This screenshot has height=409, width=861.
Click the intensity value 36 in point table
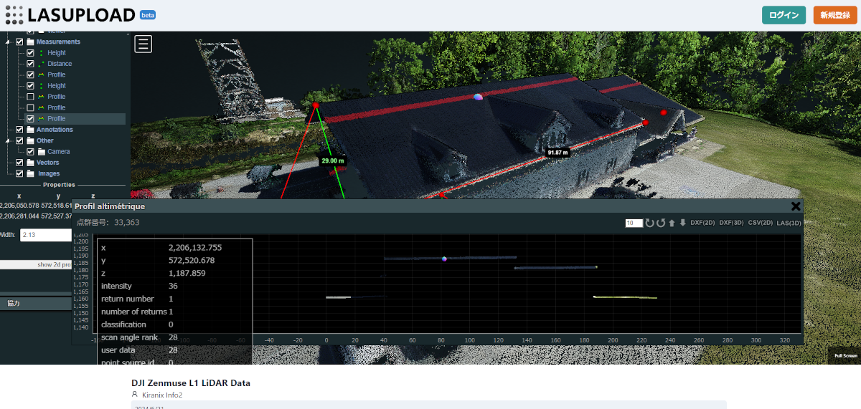[x=173, y=286]
